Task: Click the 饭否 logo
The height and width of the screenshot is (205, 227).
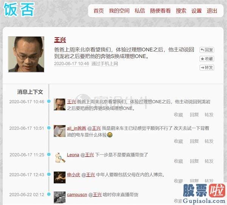Action: click(19, 9)
